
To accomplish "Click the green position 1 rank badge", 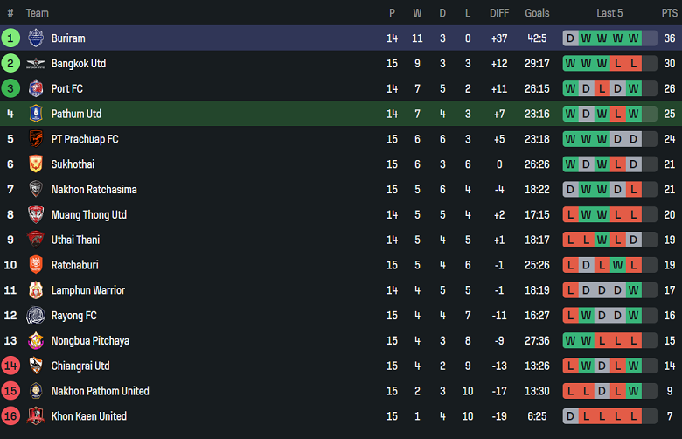I will pyautogui.click(x=10, y=38).
